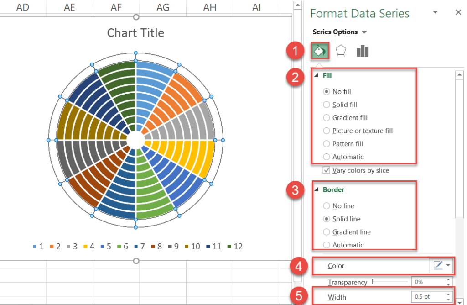Choose Gradient fill for the series
This screenshot has height=305, width=467.
tap(327, 117)
